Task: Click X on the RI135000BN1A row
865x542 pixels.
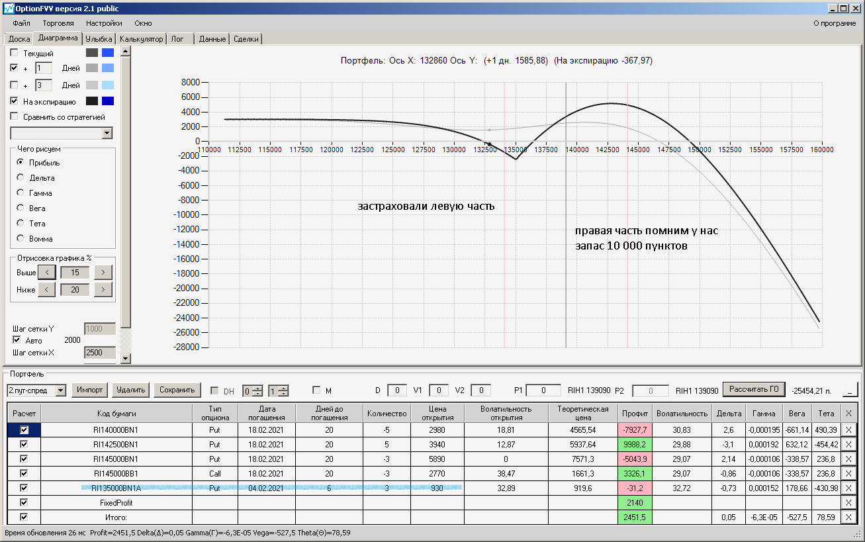Action: (849, 488)
